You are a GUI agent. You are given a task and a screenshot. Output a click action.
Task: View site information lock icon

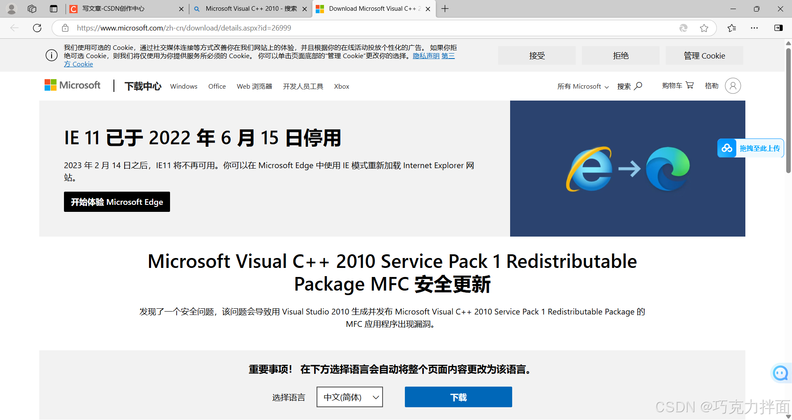[x=65, y=28]
